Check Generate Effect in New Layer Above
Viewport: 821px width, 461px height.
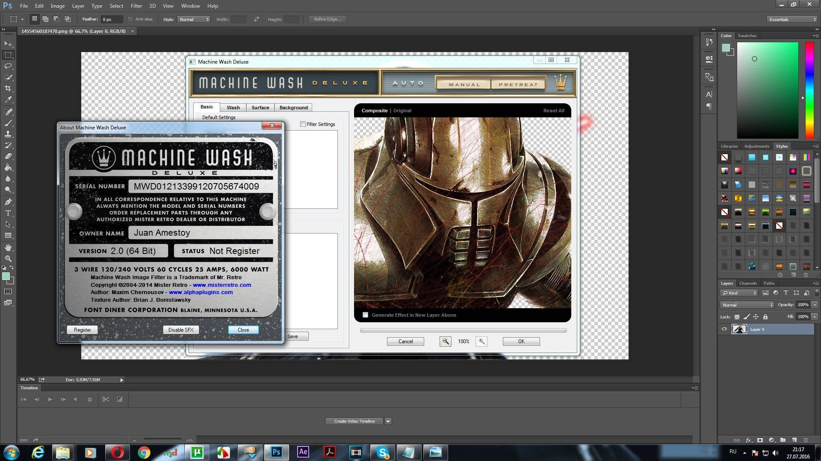[365, 315]
